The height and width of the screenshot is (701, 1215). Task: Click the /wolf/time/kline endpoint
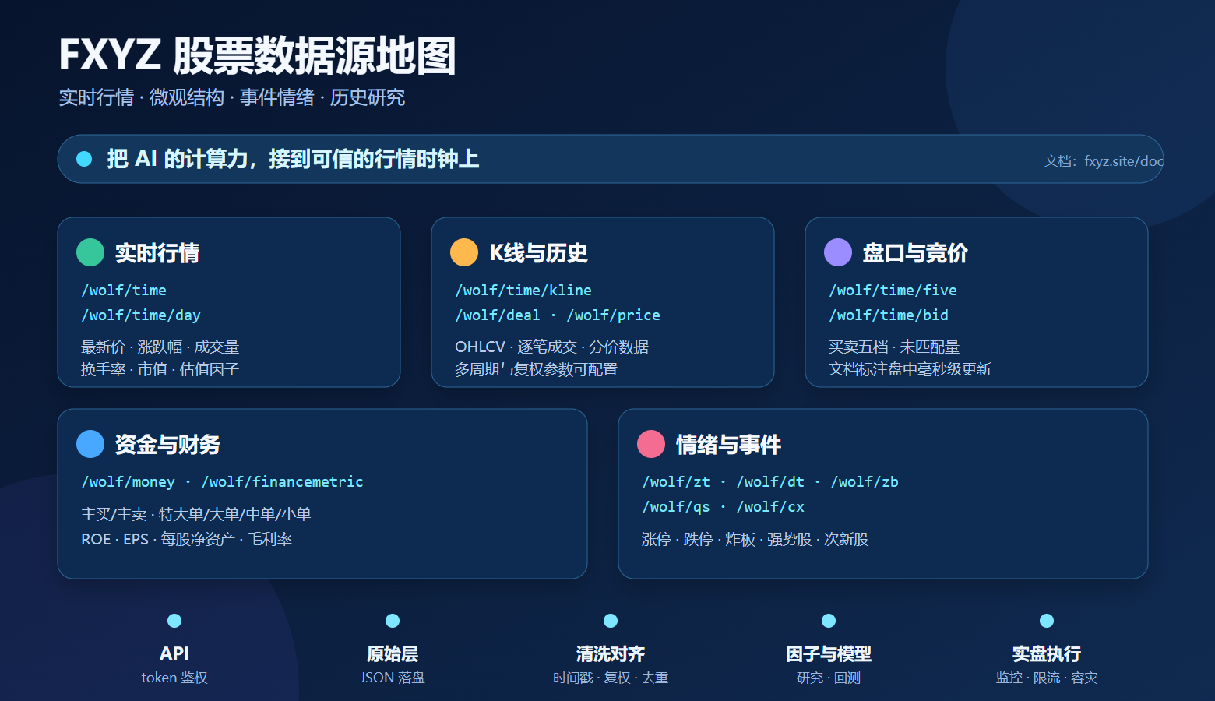point(523,291)
